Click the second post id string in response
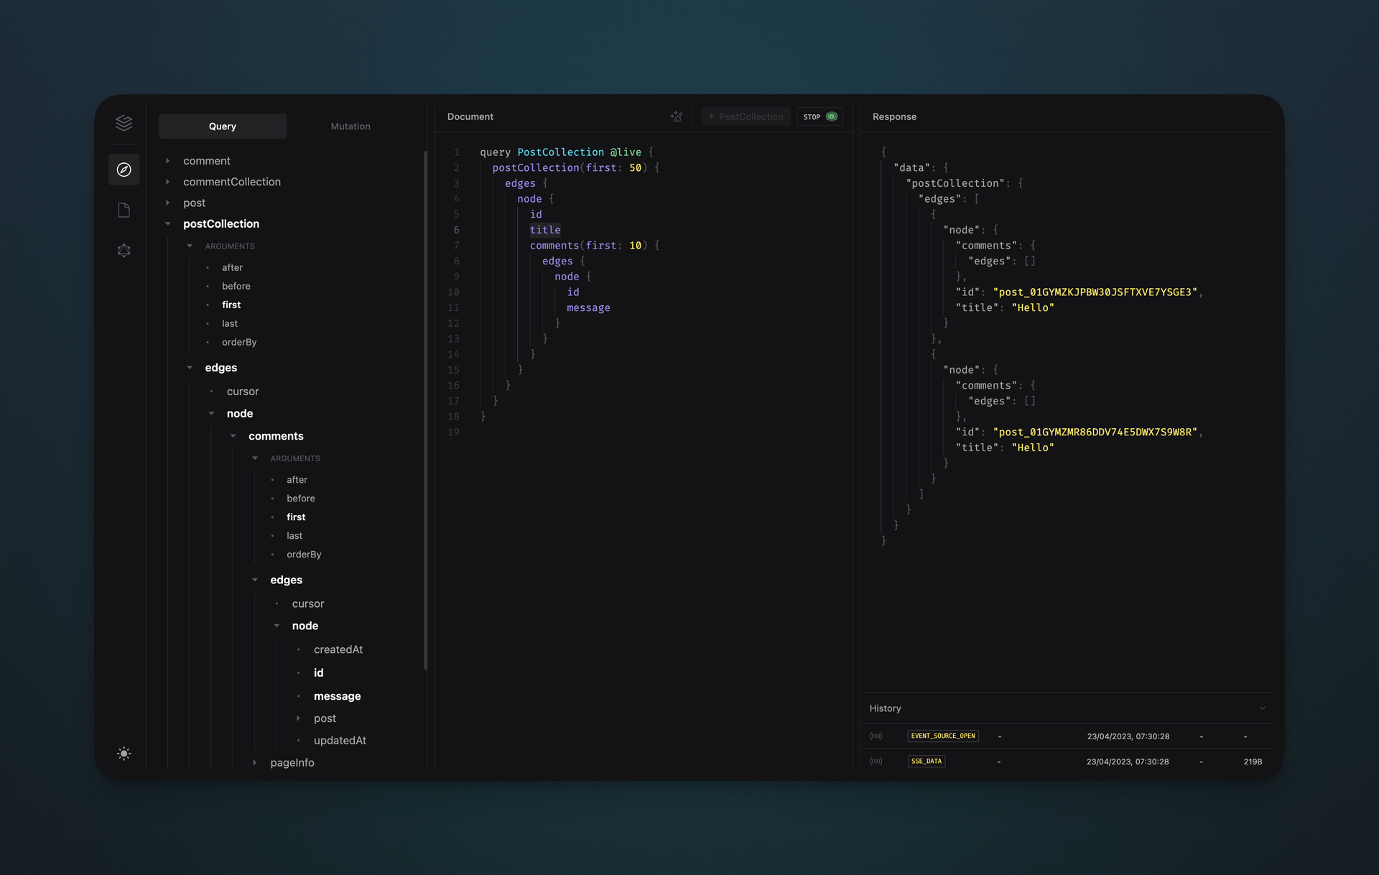This screenshot has width=1379, height=875. point(1095,432)
